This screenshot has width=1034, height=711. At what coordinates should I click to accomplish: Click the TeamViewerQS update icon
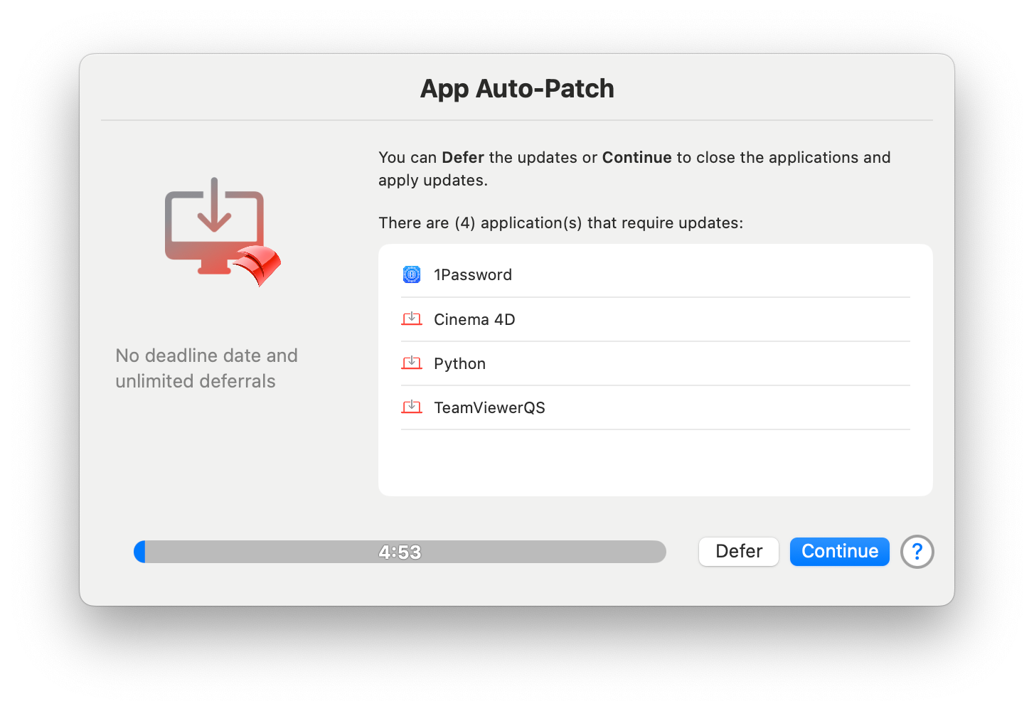pos(412,407)
